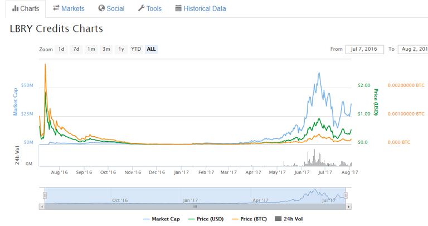Click the wrench icon beside Tools
The image size is (428, 226).
pyautogui.click(x=141, y=8)
